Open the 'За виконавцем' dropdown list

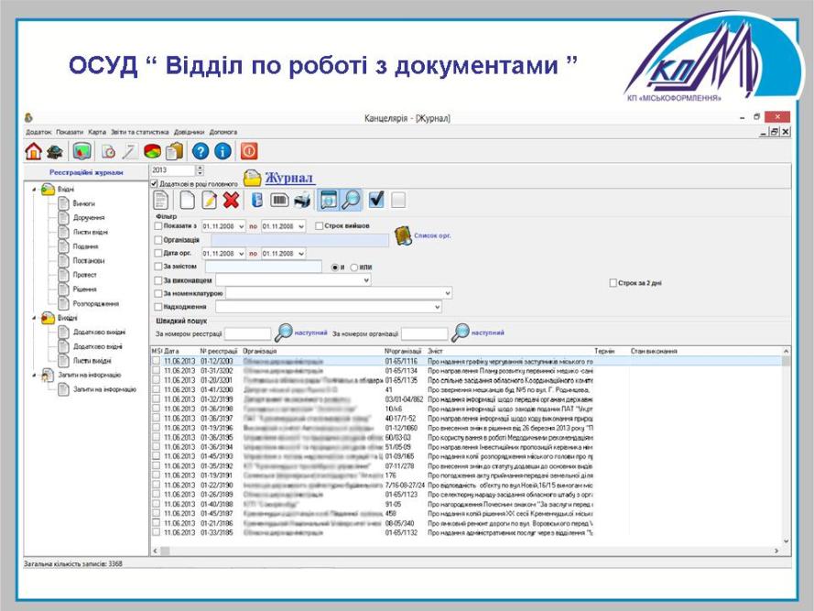pos(366,280)
